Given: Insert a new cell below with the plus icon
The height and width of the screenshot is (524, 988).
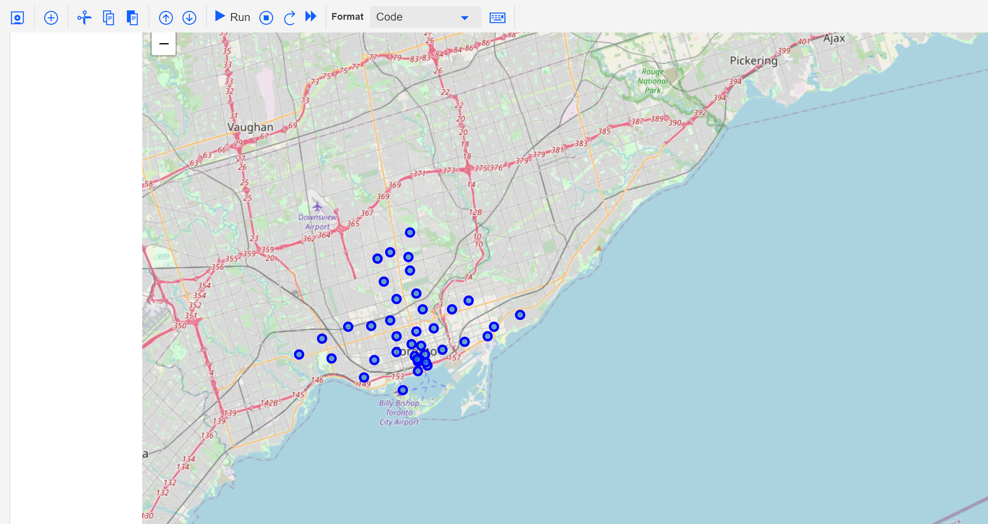Looking at the screenshot, I should [51, 18].
